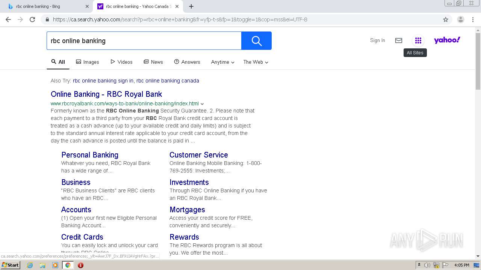Click the browser forward arrow
The image size is (481, 270).
20,19
